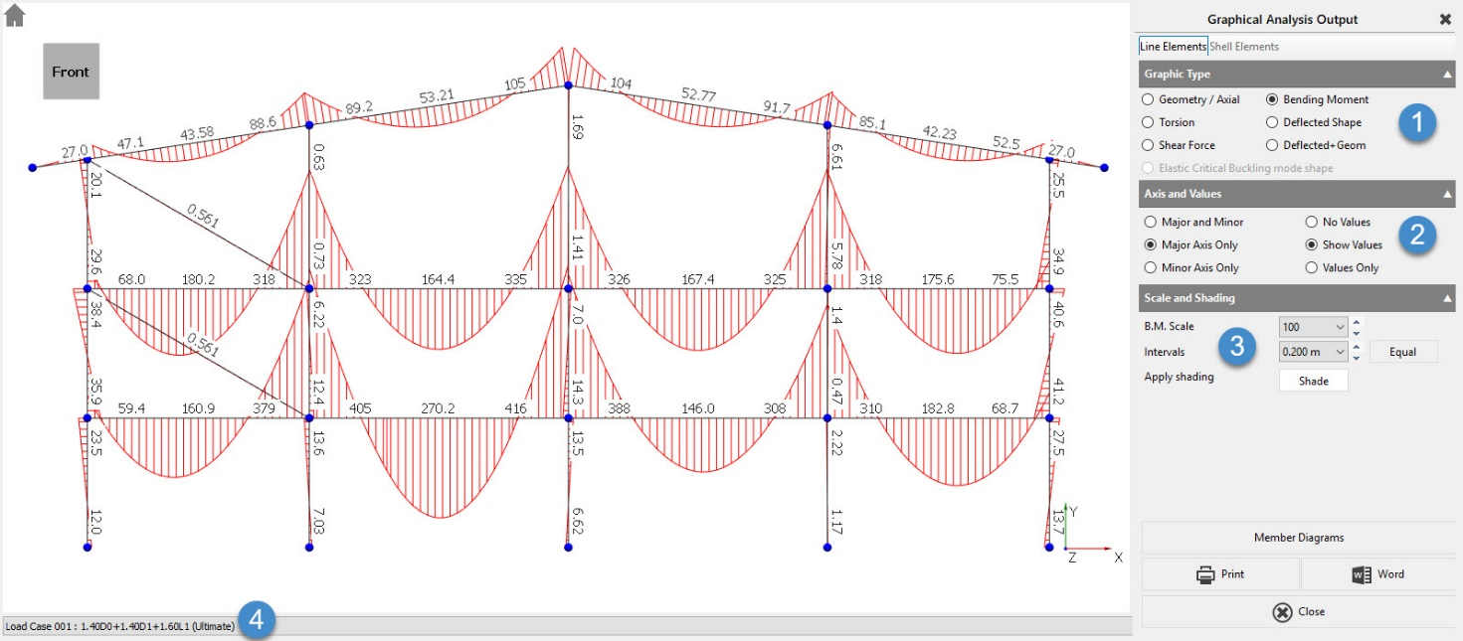The image size is (1463, 641).
Task: Click the Word icon to export
Action: point(1362,574)
